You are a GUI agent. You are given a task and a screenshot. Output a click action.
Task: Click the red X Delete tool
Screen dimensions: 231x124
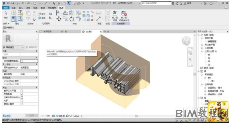pyautogui.click(x=92, y=20)
